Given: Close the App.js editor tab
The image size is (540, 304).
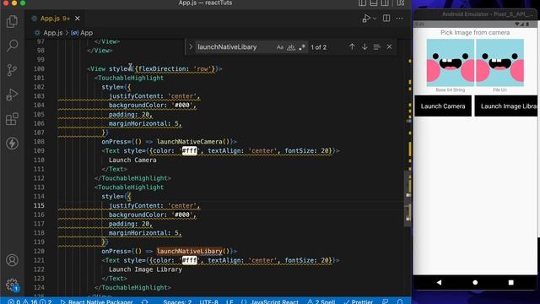Looking at the screenshot, I should [x=78, y=19].
